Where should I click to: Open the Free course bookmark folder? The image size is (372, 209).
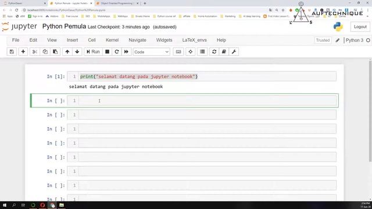(70, 16)
